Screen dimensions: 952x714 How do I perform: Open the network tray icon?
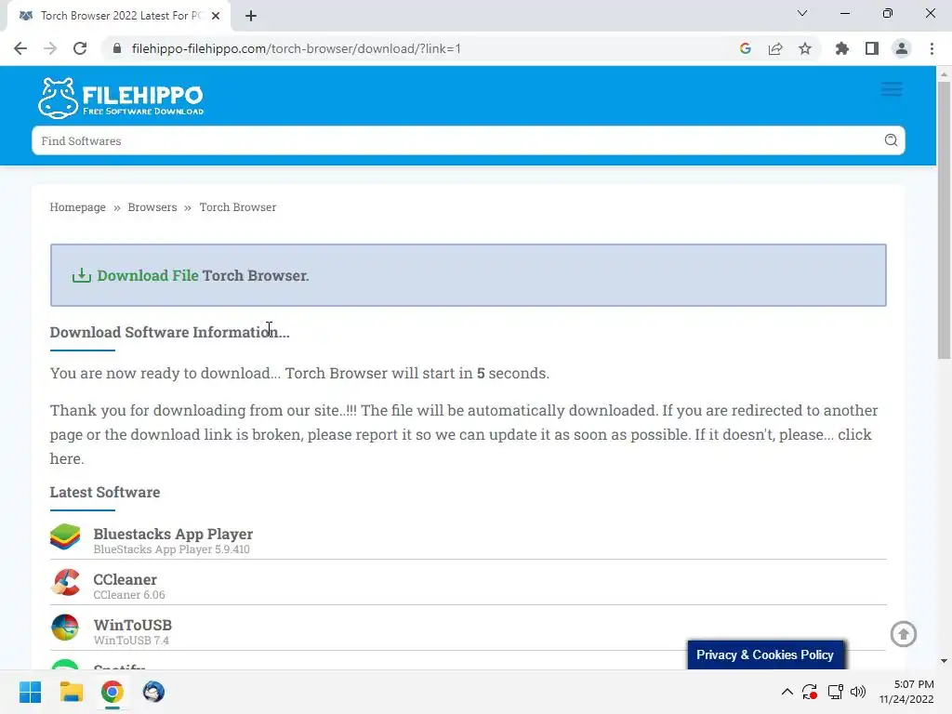(x=836, y=692)
